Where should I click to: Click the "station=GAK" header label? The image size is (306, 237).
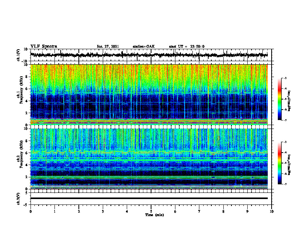tap(144, 46)
